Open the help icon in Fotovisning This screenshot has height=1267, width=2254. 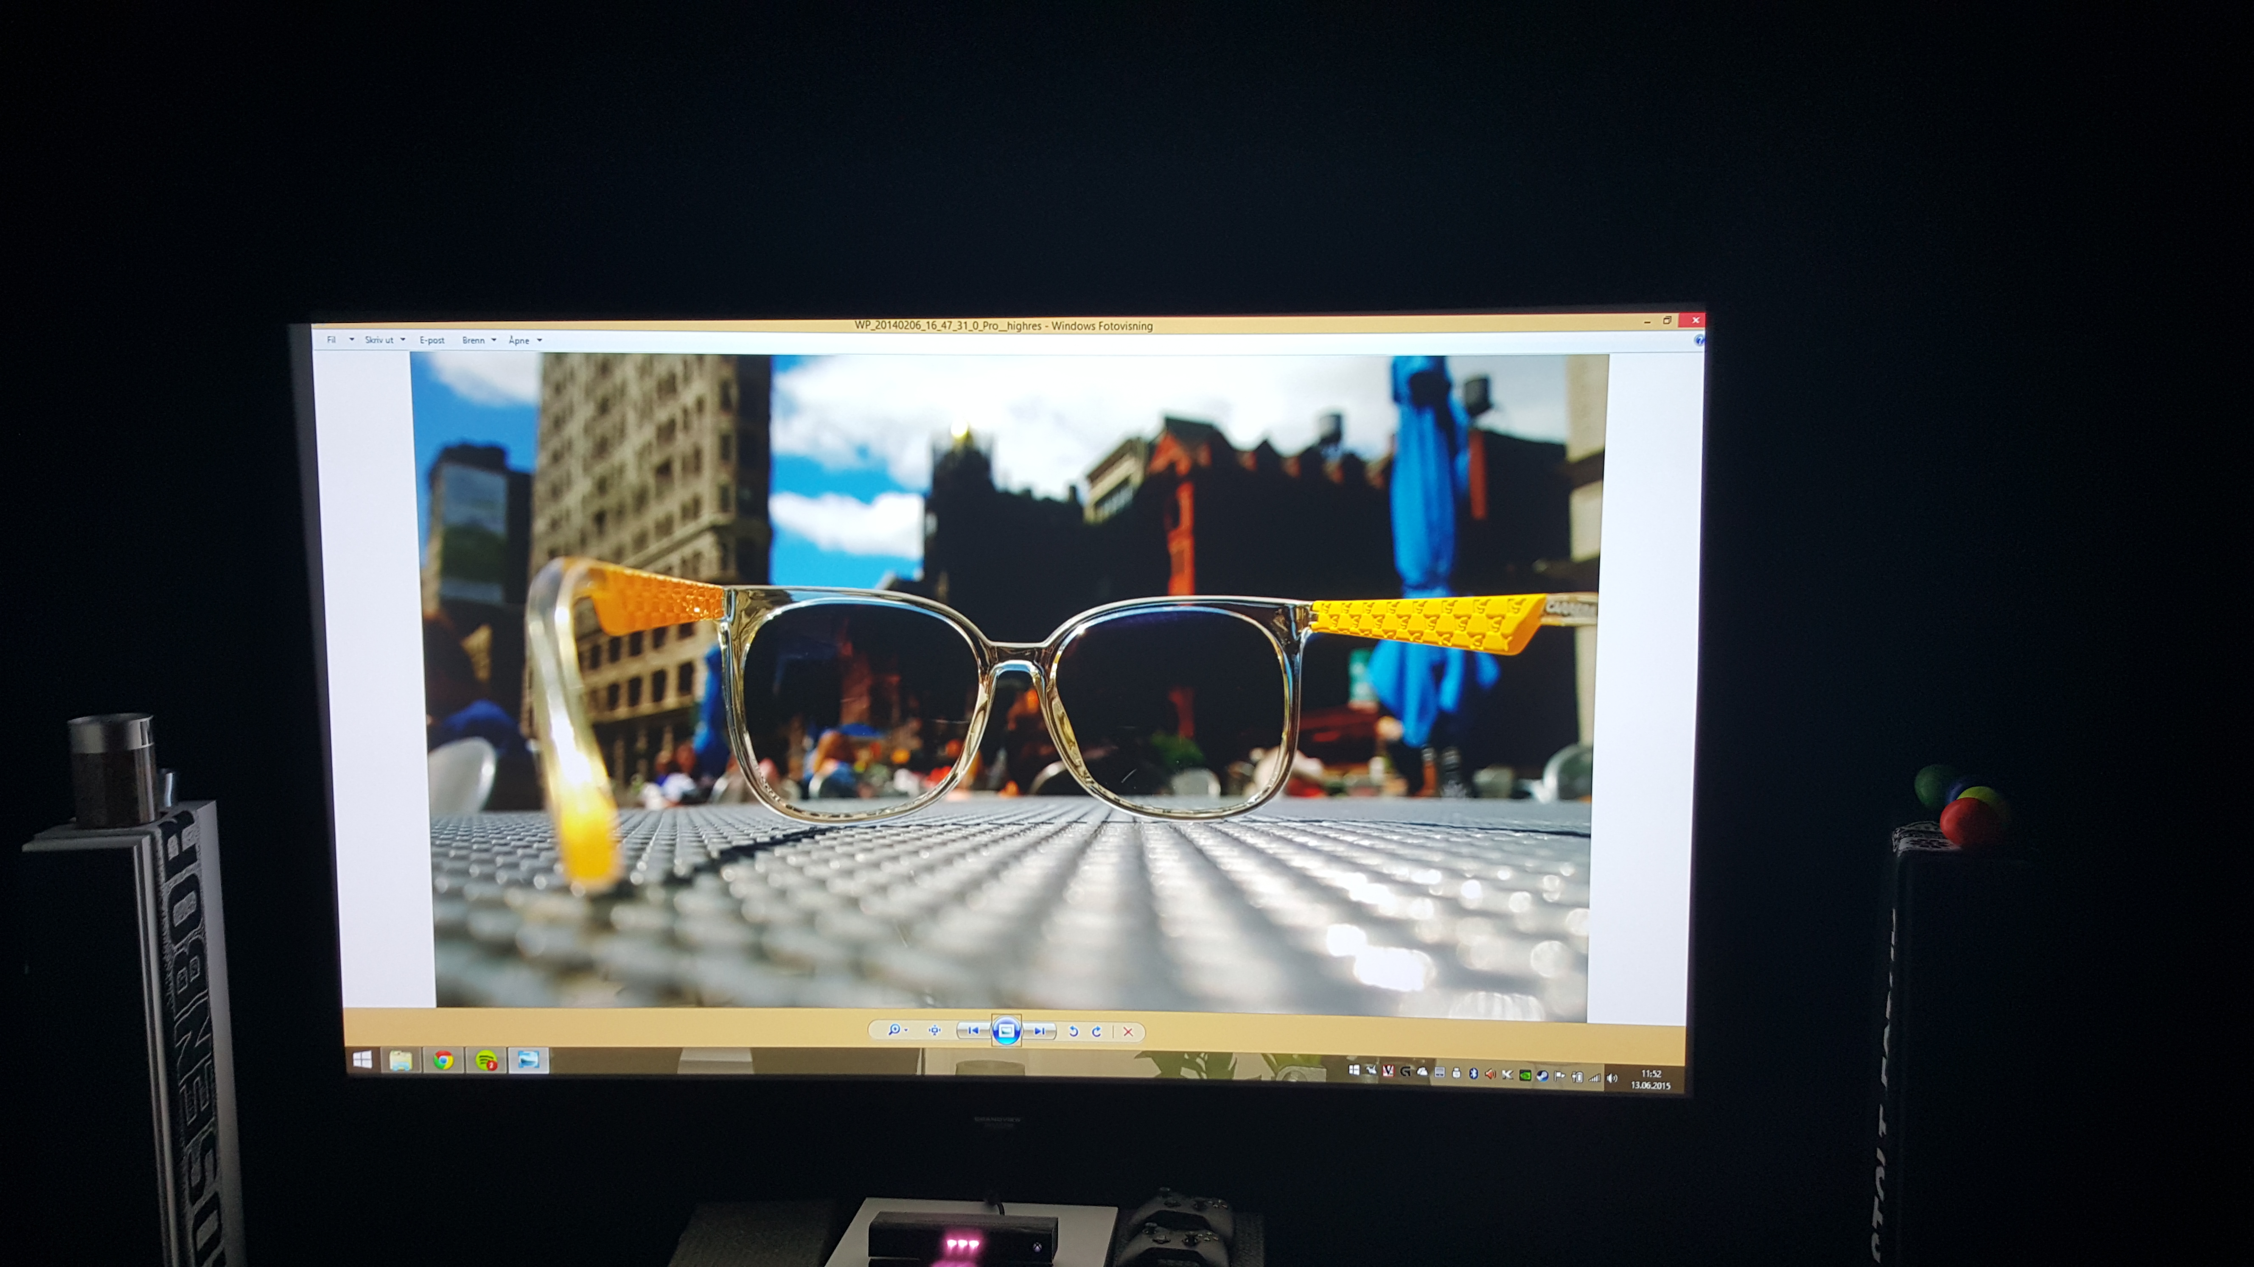tap(1699, 340)
